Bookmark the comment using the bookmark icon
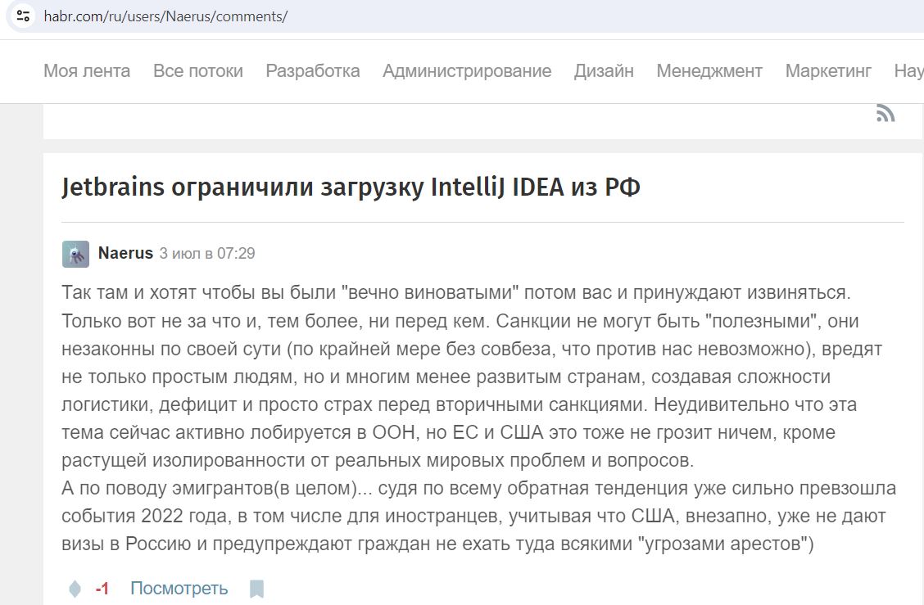The height and width of the screenshot is (605, 924). [257, 589]
